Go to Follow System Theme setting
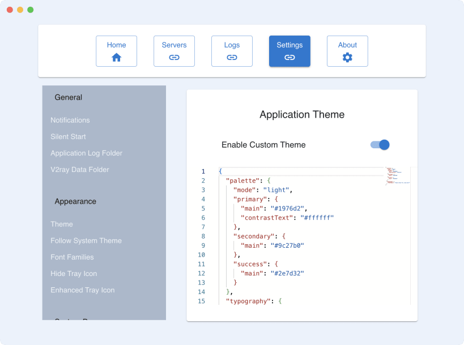 click(86, 241)
